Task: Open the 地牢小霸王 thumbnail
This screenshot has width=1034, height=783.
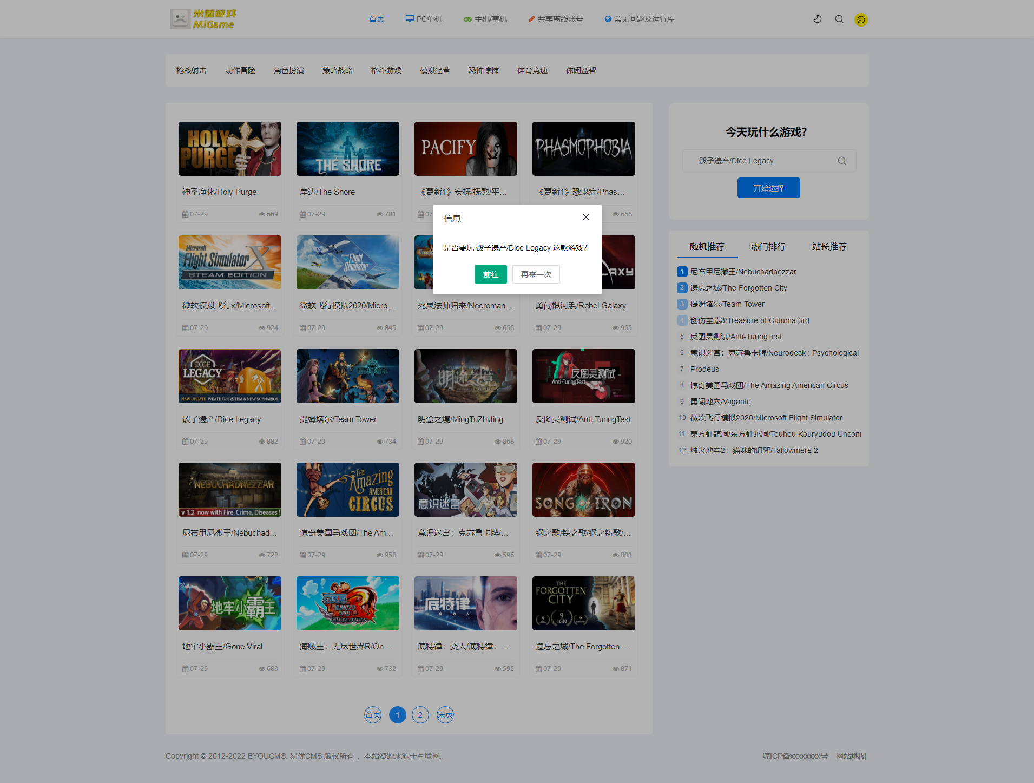Action: (x=230, y=603)
